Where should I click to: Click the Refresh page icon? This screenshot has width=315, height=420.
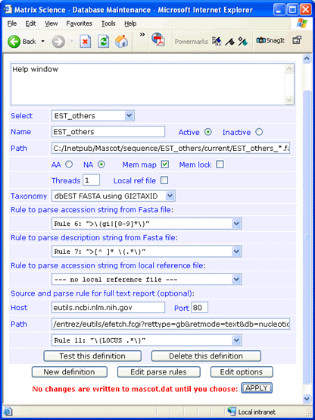coord(103,42)
